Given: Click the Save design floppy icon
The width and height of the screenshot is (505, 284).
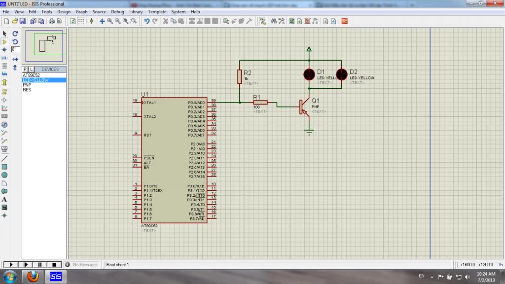Looking at the screenshot, I should [x=22, y=21].
